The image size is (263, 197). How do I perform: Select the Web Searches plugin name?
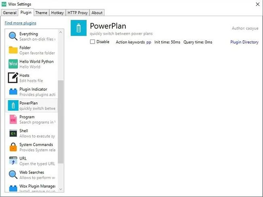(x=32, y=172)
